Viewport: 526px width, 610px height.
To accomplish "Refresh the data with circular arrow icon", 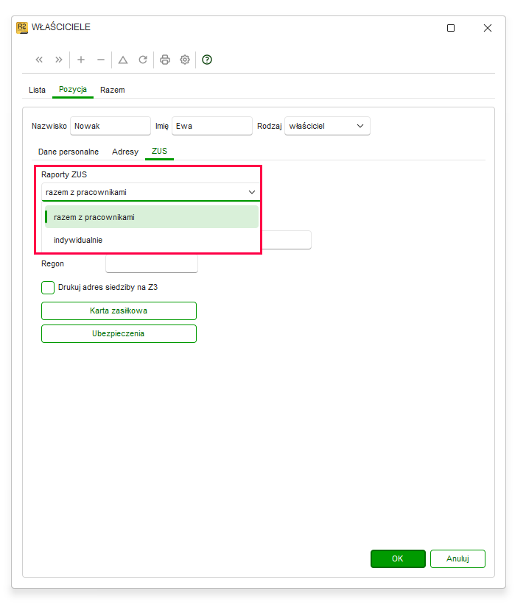I will tap(143, 60).
